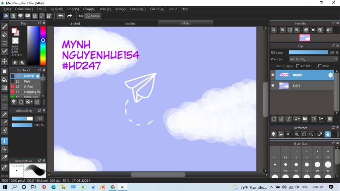Screen dimensions: 340x191
Task: Select the Text tool
Action: [5, 141]
